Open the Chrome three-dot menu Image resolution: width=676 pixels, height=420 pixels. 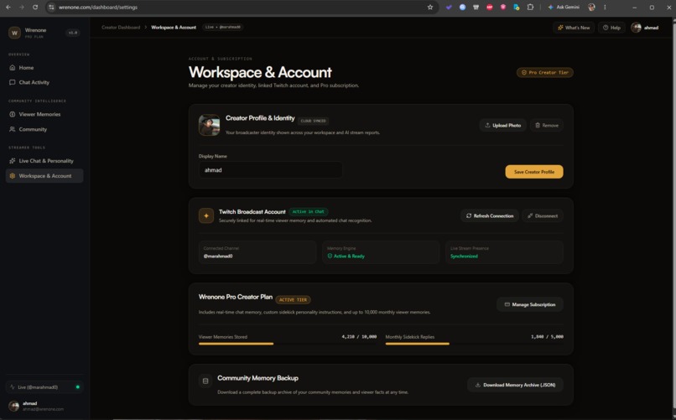coord(605,8)
